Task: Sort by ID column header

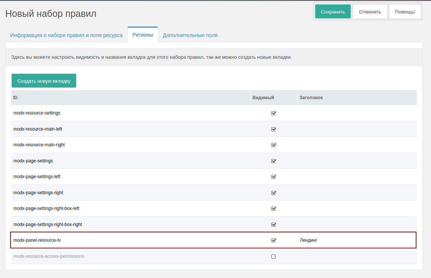Action: coord(130,98)
